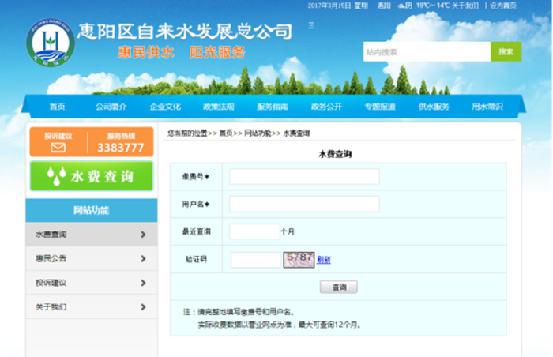Go to 政策法规 in the nav bar

pyautogui.click(x=218, y=107)
